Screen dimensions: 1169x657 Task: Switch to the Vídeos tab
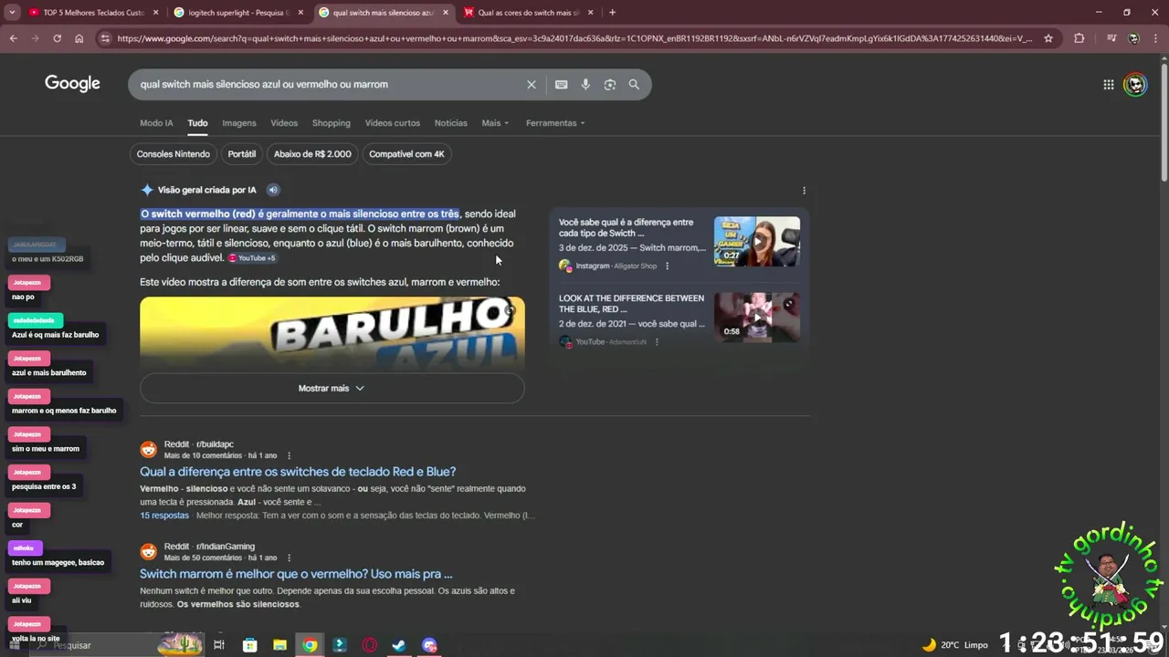(x=284, y=123)
